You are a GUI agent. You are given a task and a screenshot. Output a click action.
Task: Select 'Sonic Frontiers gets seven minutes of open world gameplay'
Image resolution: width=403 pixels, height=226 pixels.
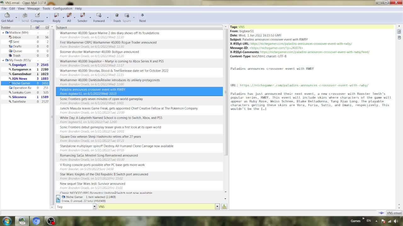(139, 101)
